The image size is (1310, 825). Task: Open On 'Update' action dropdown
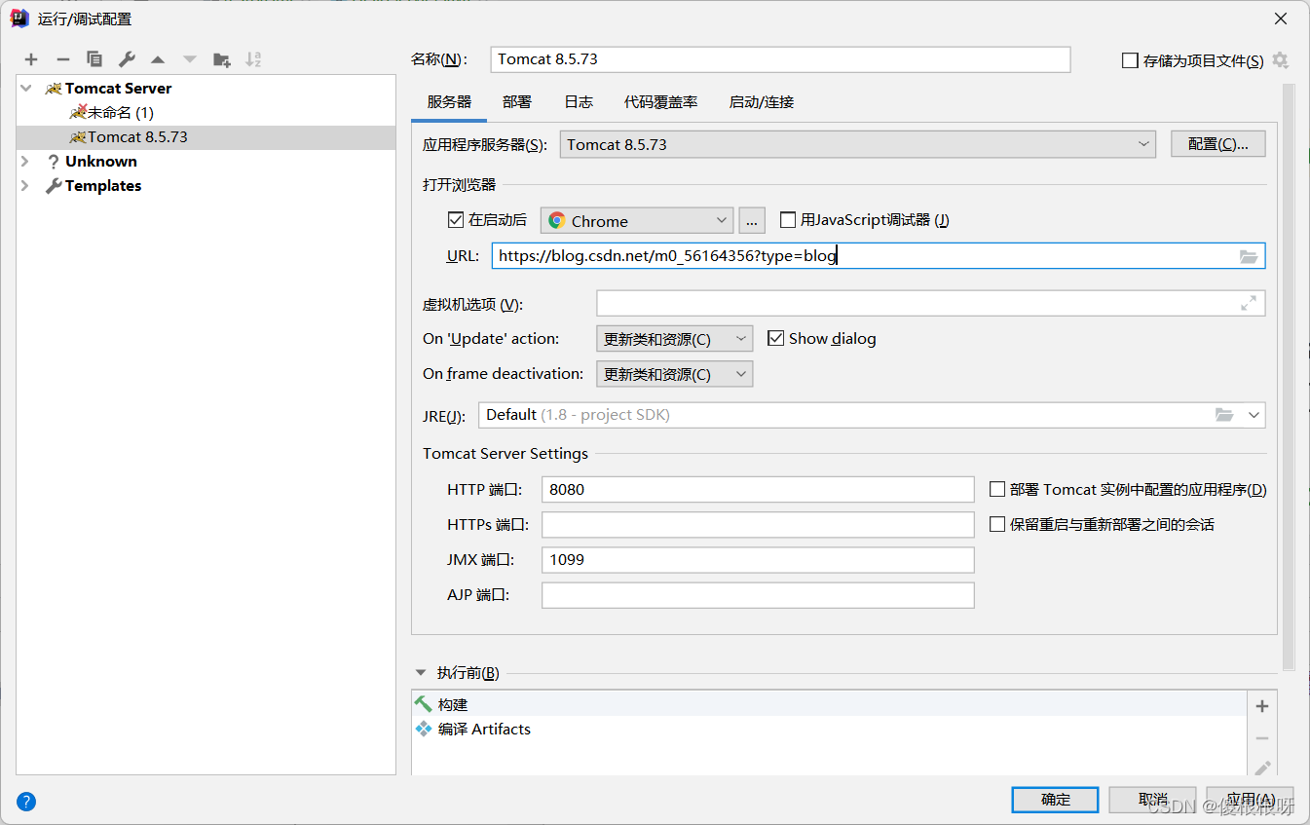[674, 339]
